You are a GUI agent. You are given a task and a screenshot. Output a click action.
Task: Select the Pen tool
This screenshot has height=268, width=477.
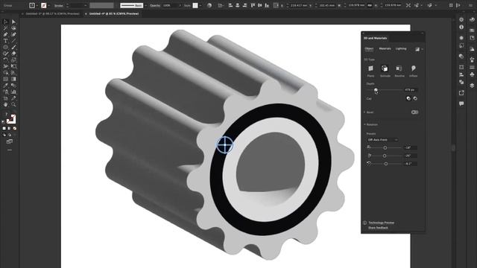click(x=5, y=34)
